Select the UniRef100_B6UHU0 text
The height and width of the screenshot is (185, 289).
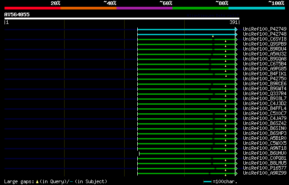point(265,153)
